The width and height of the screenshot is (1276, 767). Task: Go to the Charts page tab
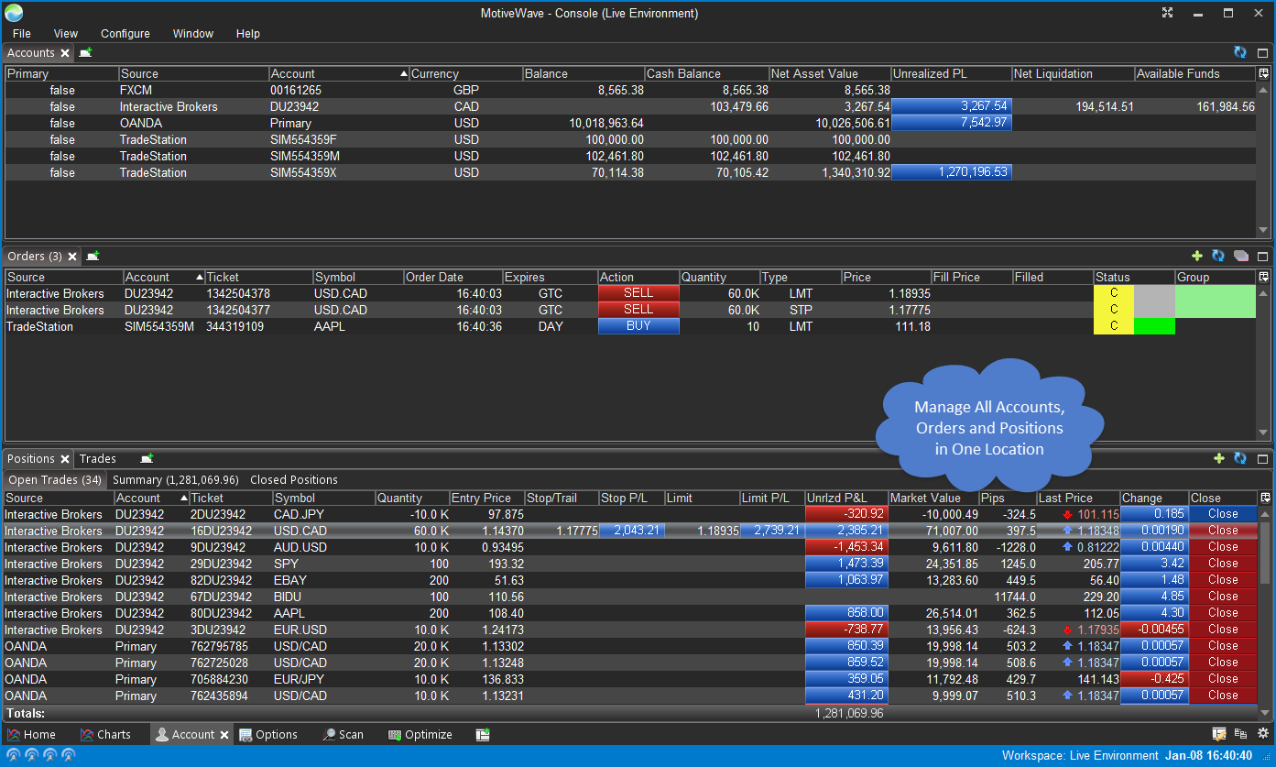[x=105, y=735]
